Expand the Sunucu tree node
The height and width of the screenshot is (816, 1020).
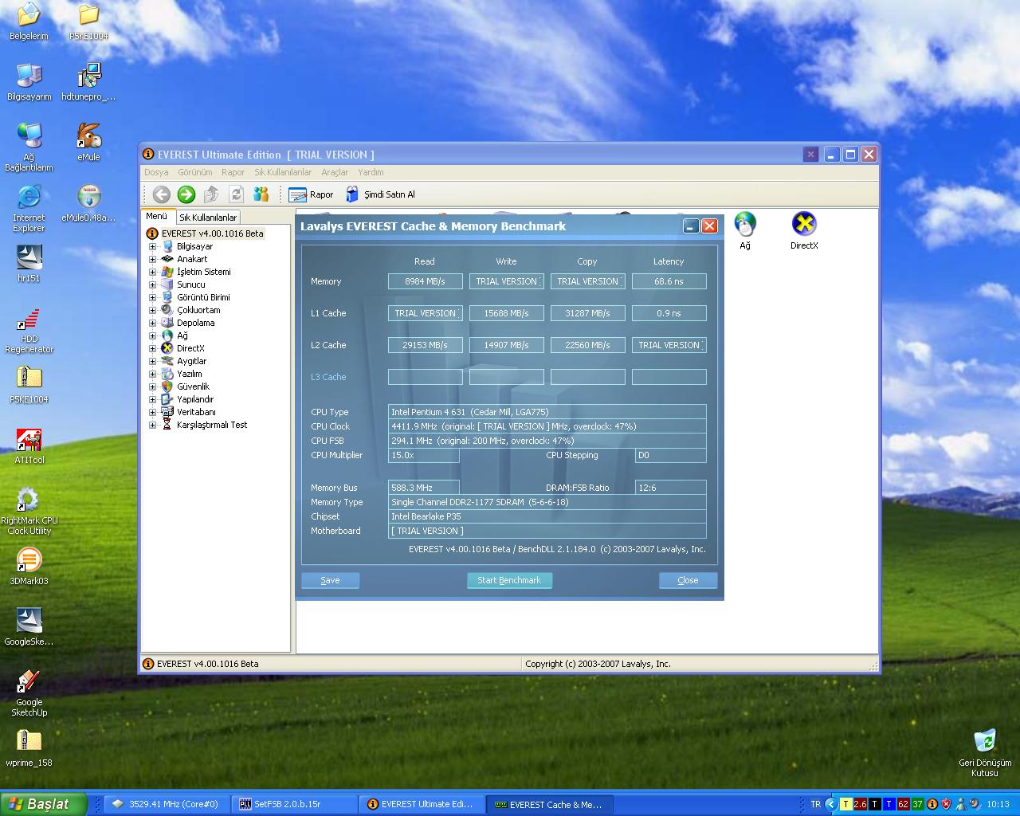click(x=153, y=284)
